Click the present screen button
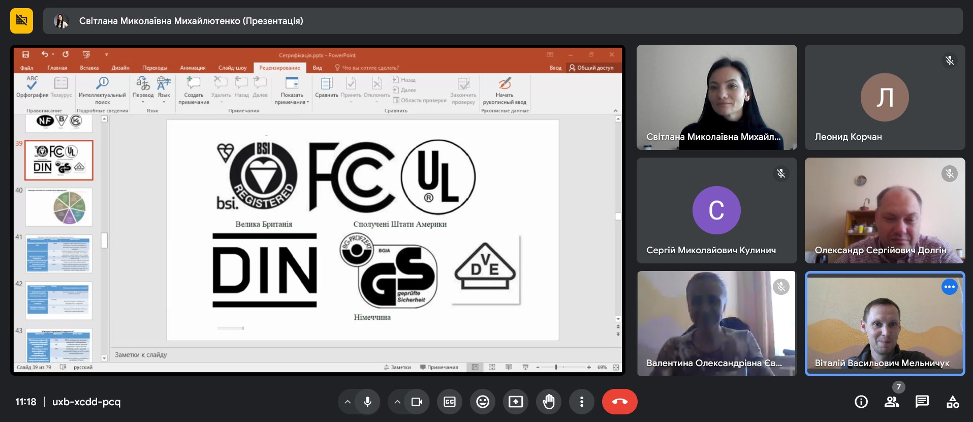 coord(516,402)
